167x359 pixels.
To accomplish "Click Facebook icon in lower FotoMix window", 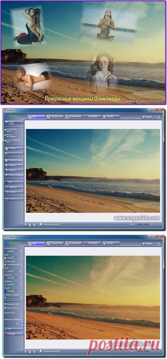I will point(154,244).
